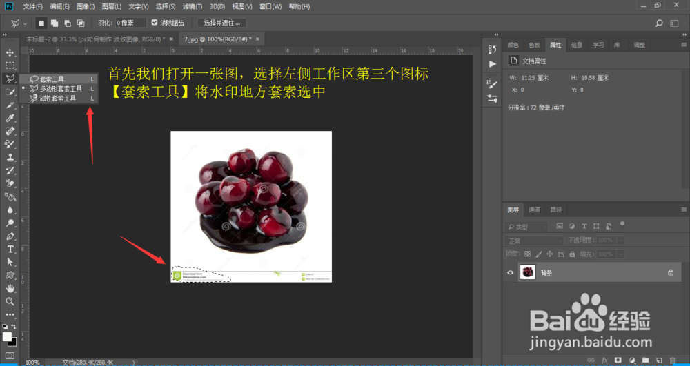Screen dimensions: 690x366
Task: Create new adjustment layer half-circle icon
Action: click(631, 359)
